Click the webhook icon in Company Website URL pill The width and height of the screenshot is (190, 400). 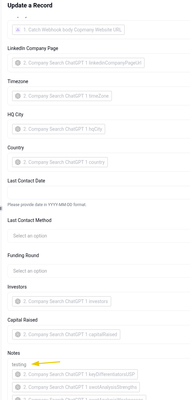tap(18, 30)
